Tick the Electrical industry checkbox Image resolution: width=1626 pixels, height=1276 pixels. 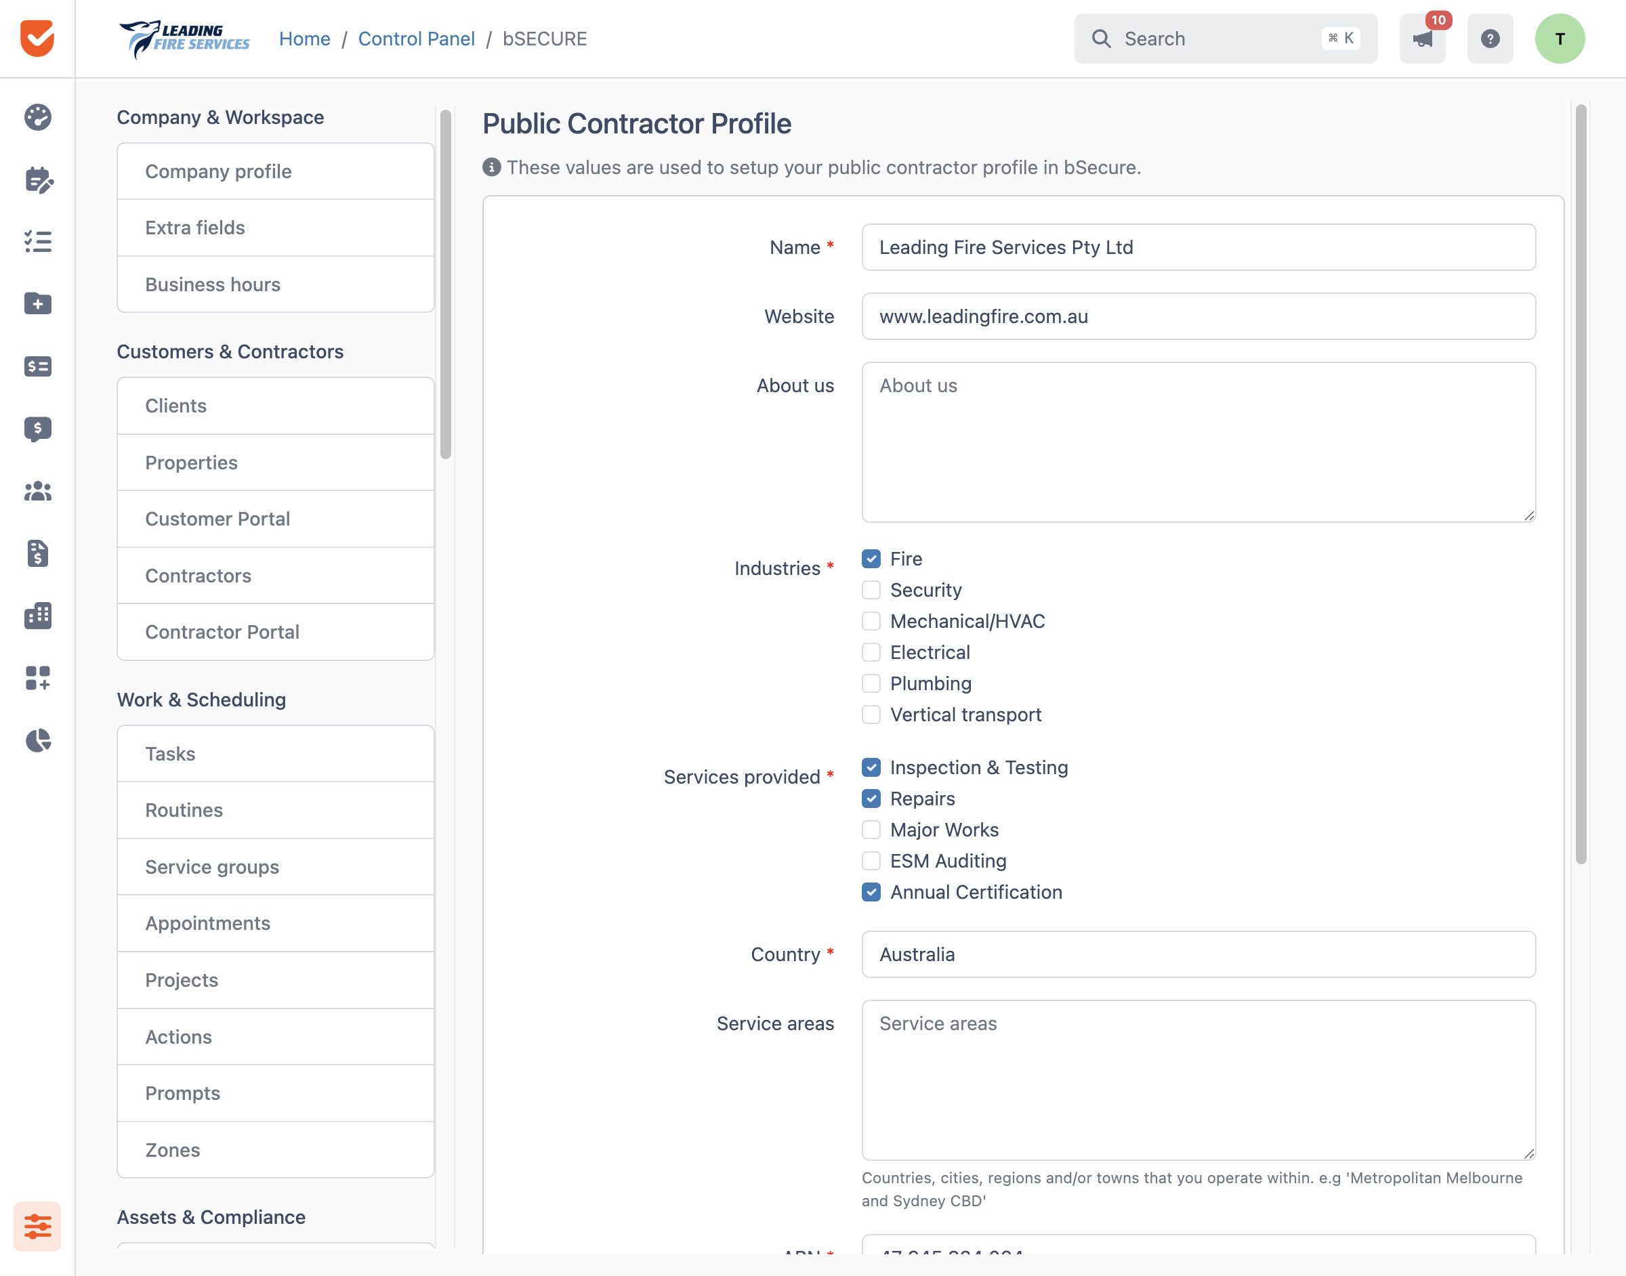pyautogui.click(x=871, y=652)
